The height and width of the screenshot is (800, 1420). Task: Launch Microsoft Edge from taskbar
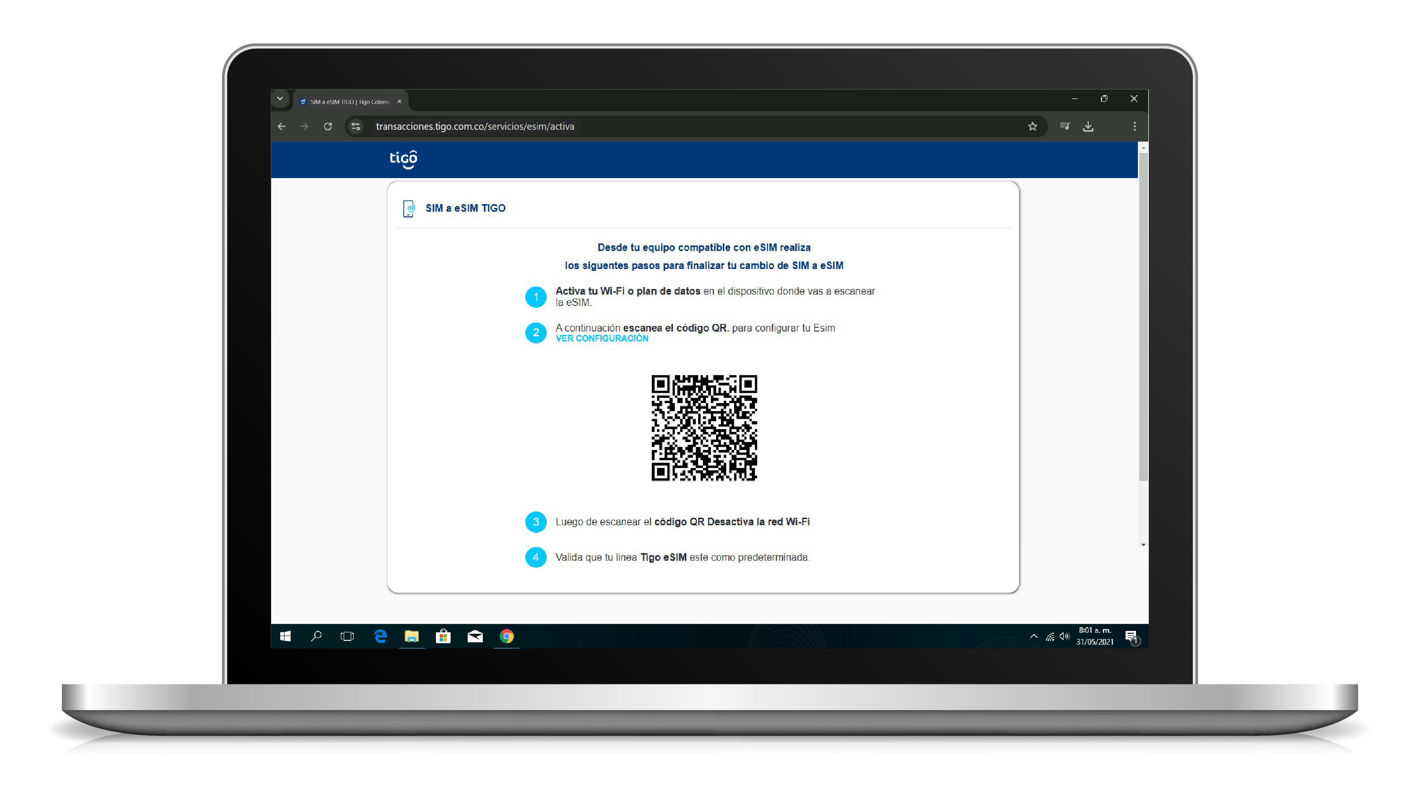coord(380,637)
